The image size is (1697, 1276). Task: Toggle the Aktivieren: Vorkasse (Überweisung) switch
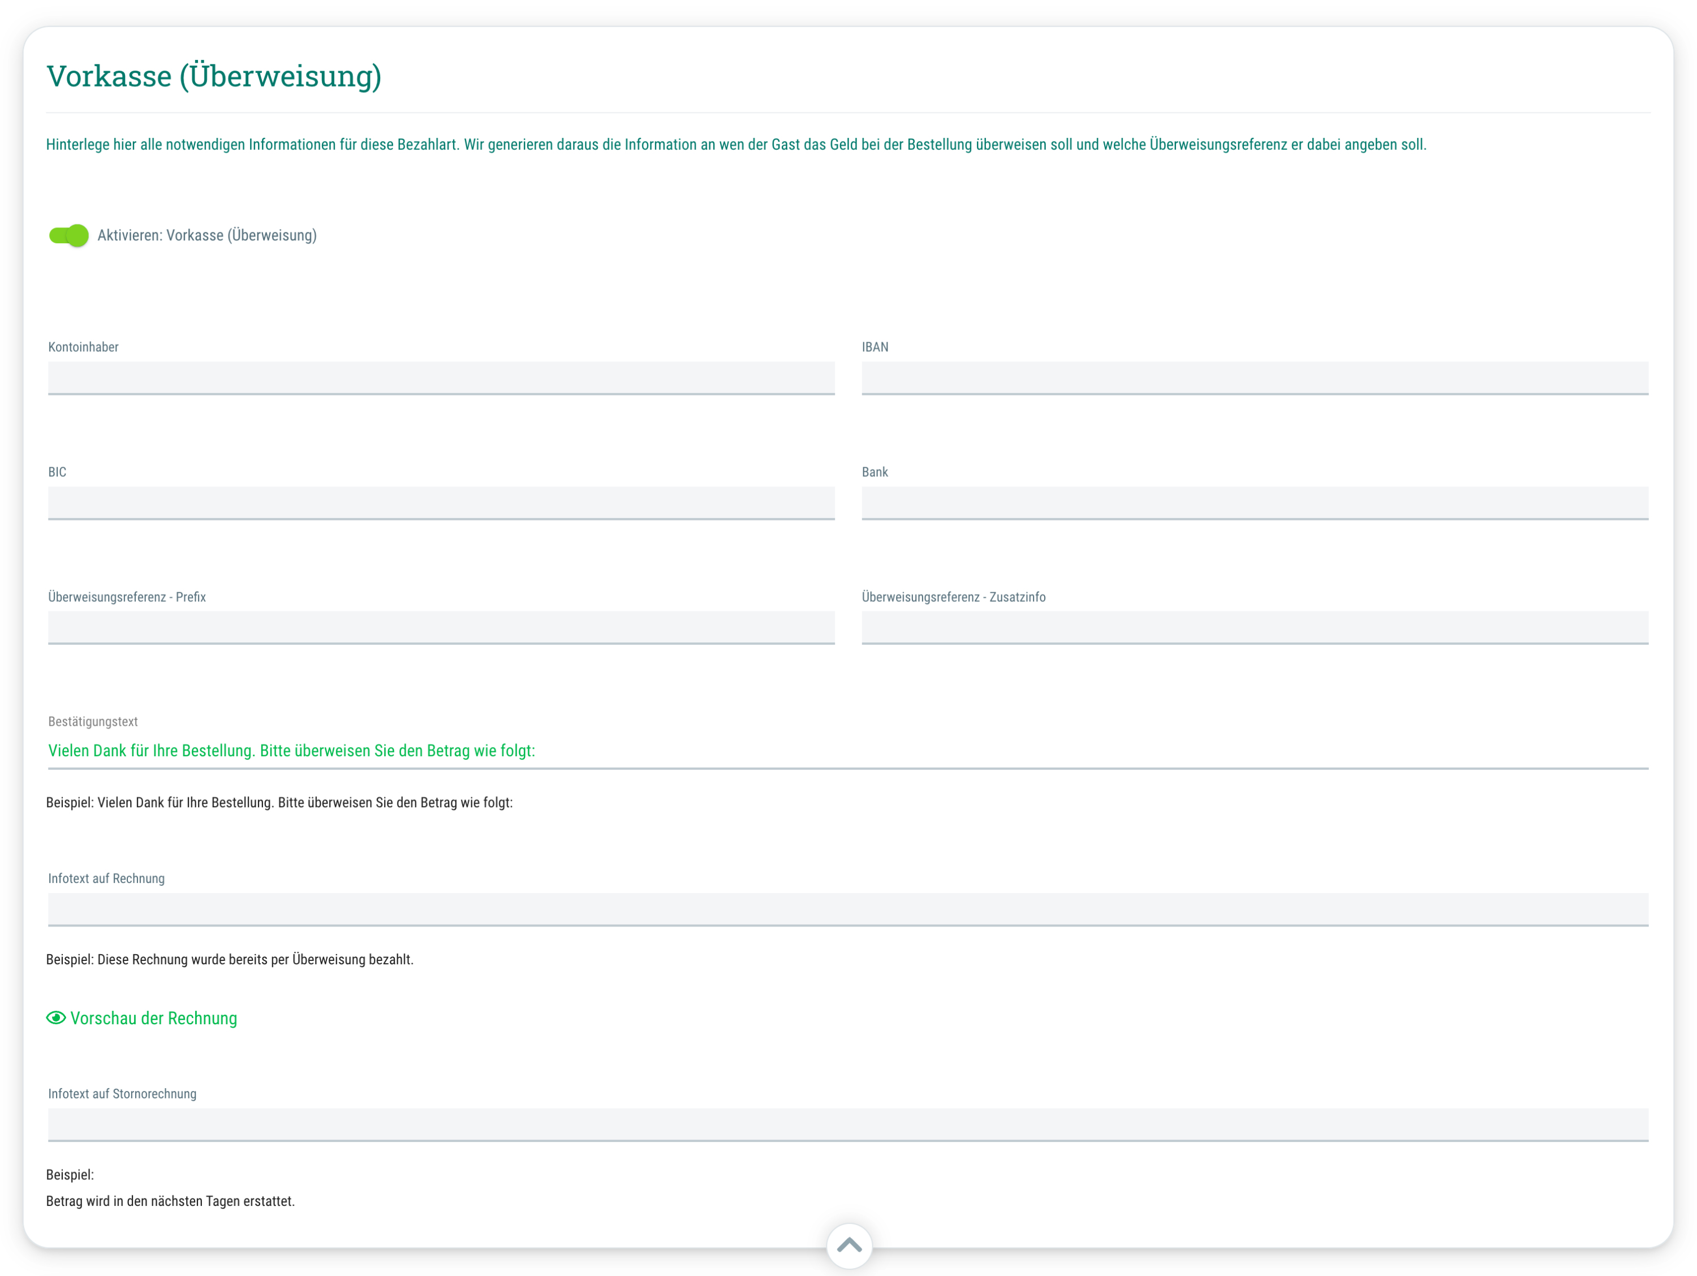click(x=68, y=235)
